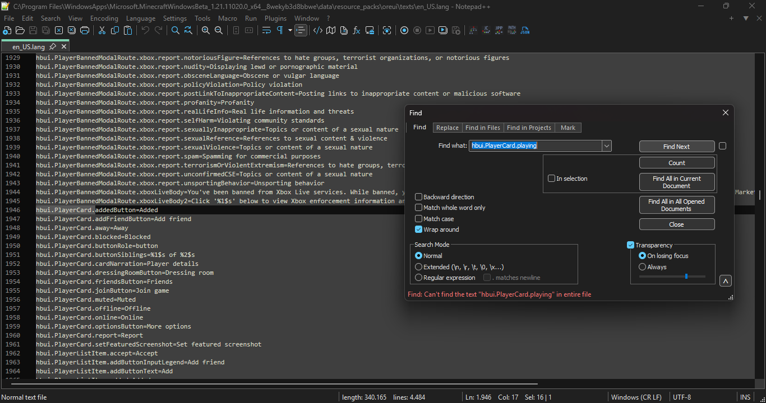Select the Regular expression search mode

(419, 278)
